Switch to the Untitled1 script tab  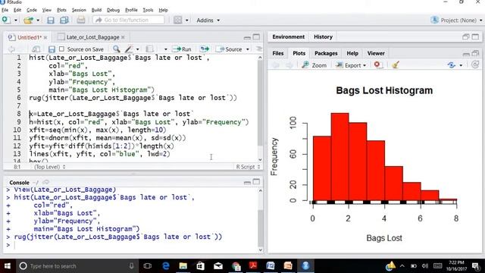tap(29, 37)
